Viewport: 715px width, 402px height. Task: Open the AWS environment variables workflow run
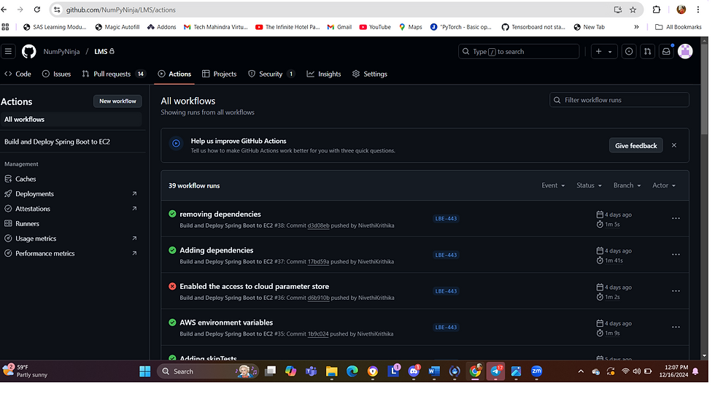tap(226, 322)
